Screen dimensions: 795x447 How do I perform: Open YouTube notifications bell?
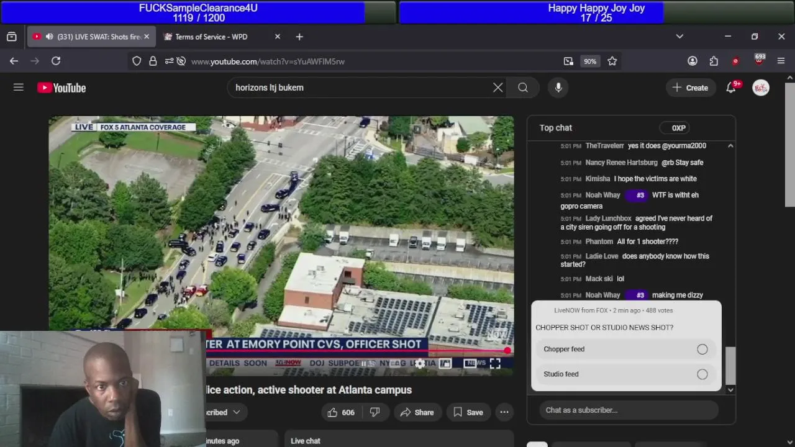(731, 88)
